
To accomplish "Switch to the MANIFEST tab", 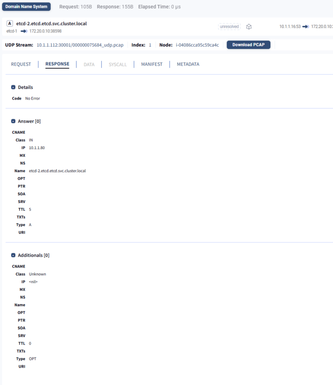I will point(152,64).
